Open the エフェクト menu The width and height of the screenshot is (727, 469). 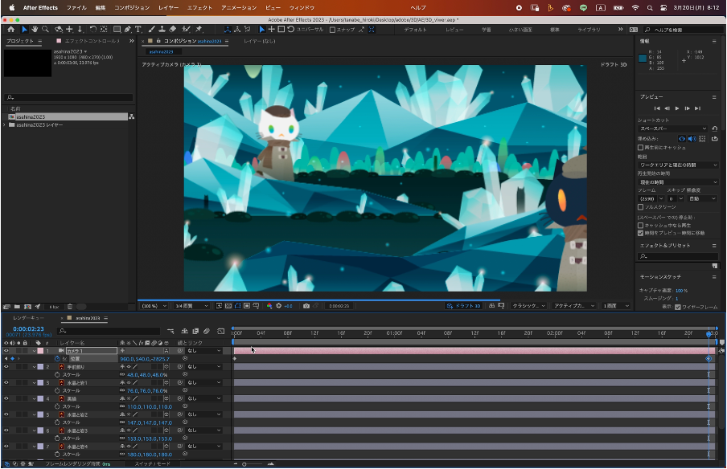tap(199, 8)
